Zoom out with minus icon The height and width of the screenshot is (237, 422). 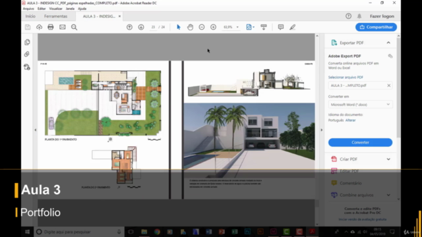click(202, 27)
